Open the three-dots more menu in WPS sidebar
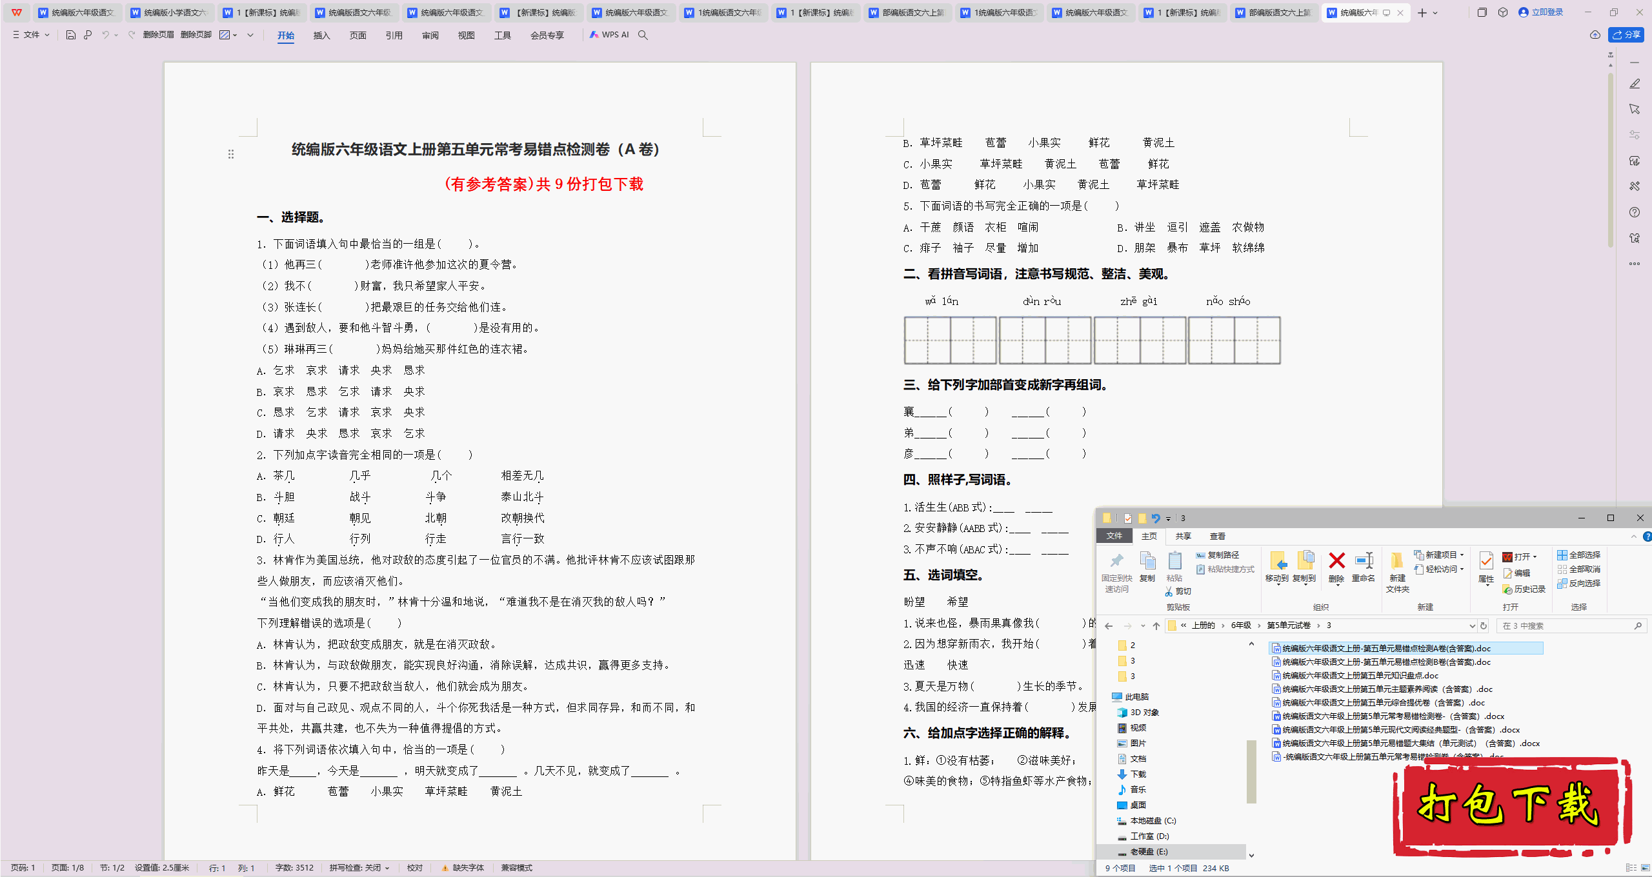 1635,264
